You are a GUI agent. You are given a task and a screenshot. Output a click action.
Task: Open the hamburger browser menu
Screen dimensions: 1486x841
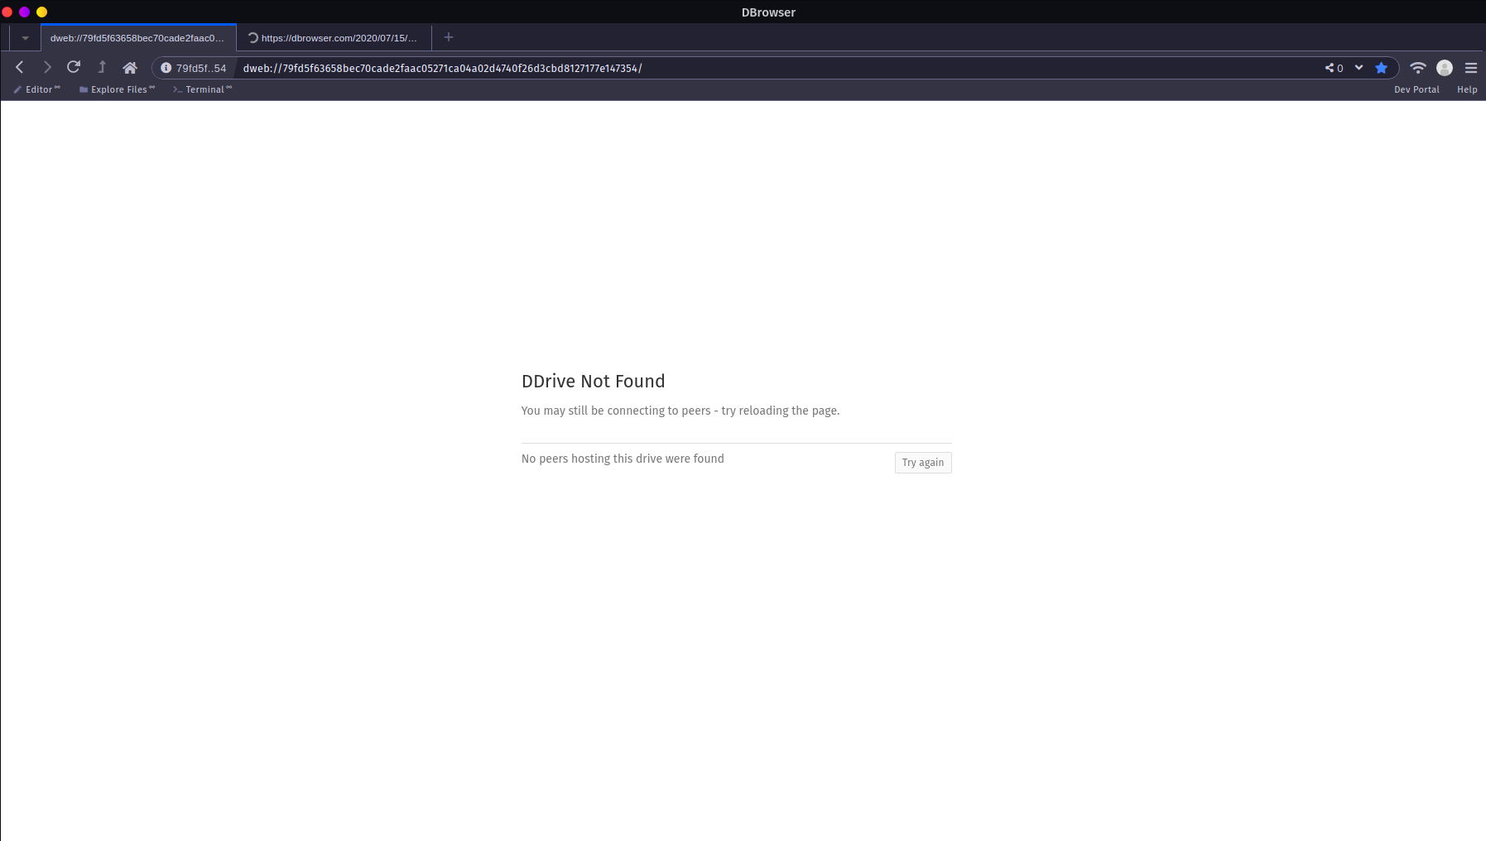(x=1471, y=68)
